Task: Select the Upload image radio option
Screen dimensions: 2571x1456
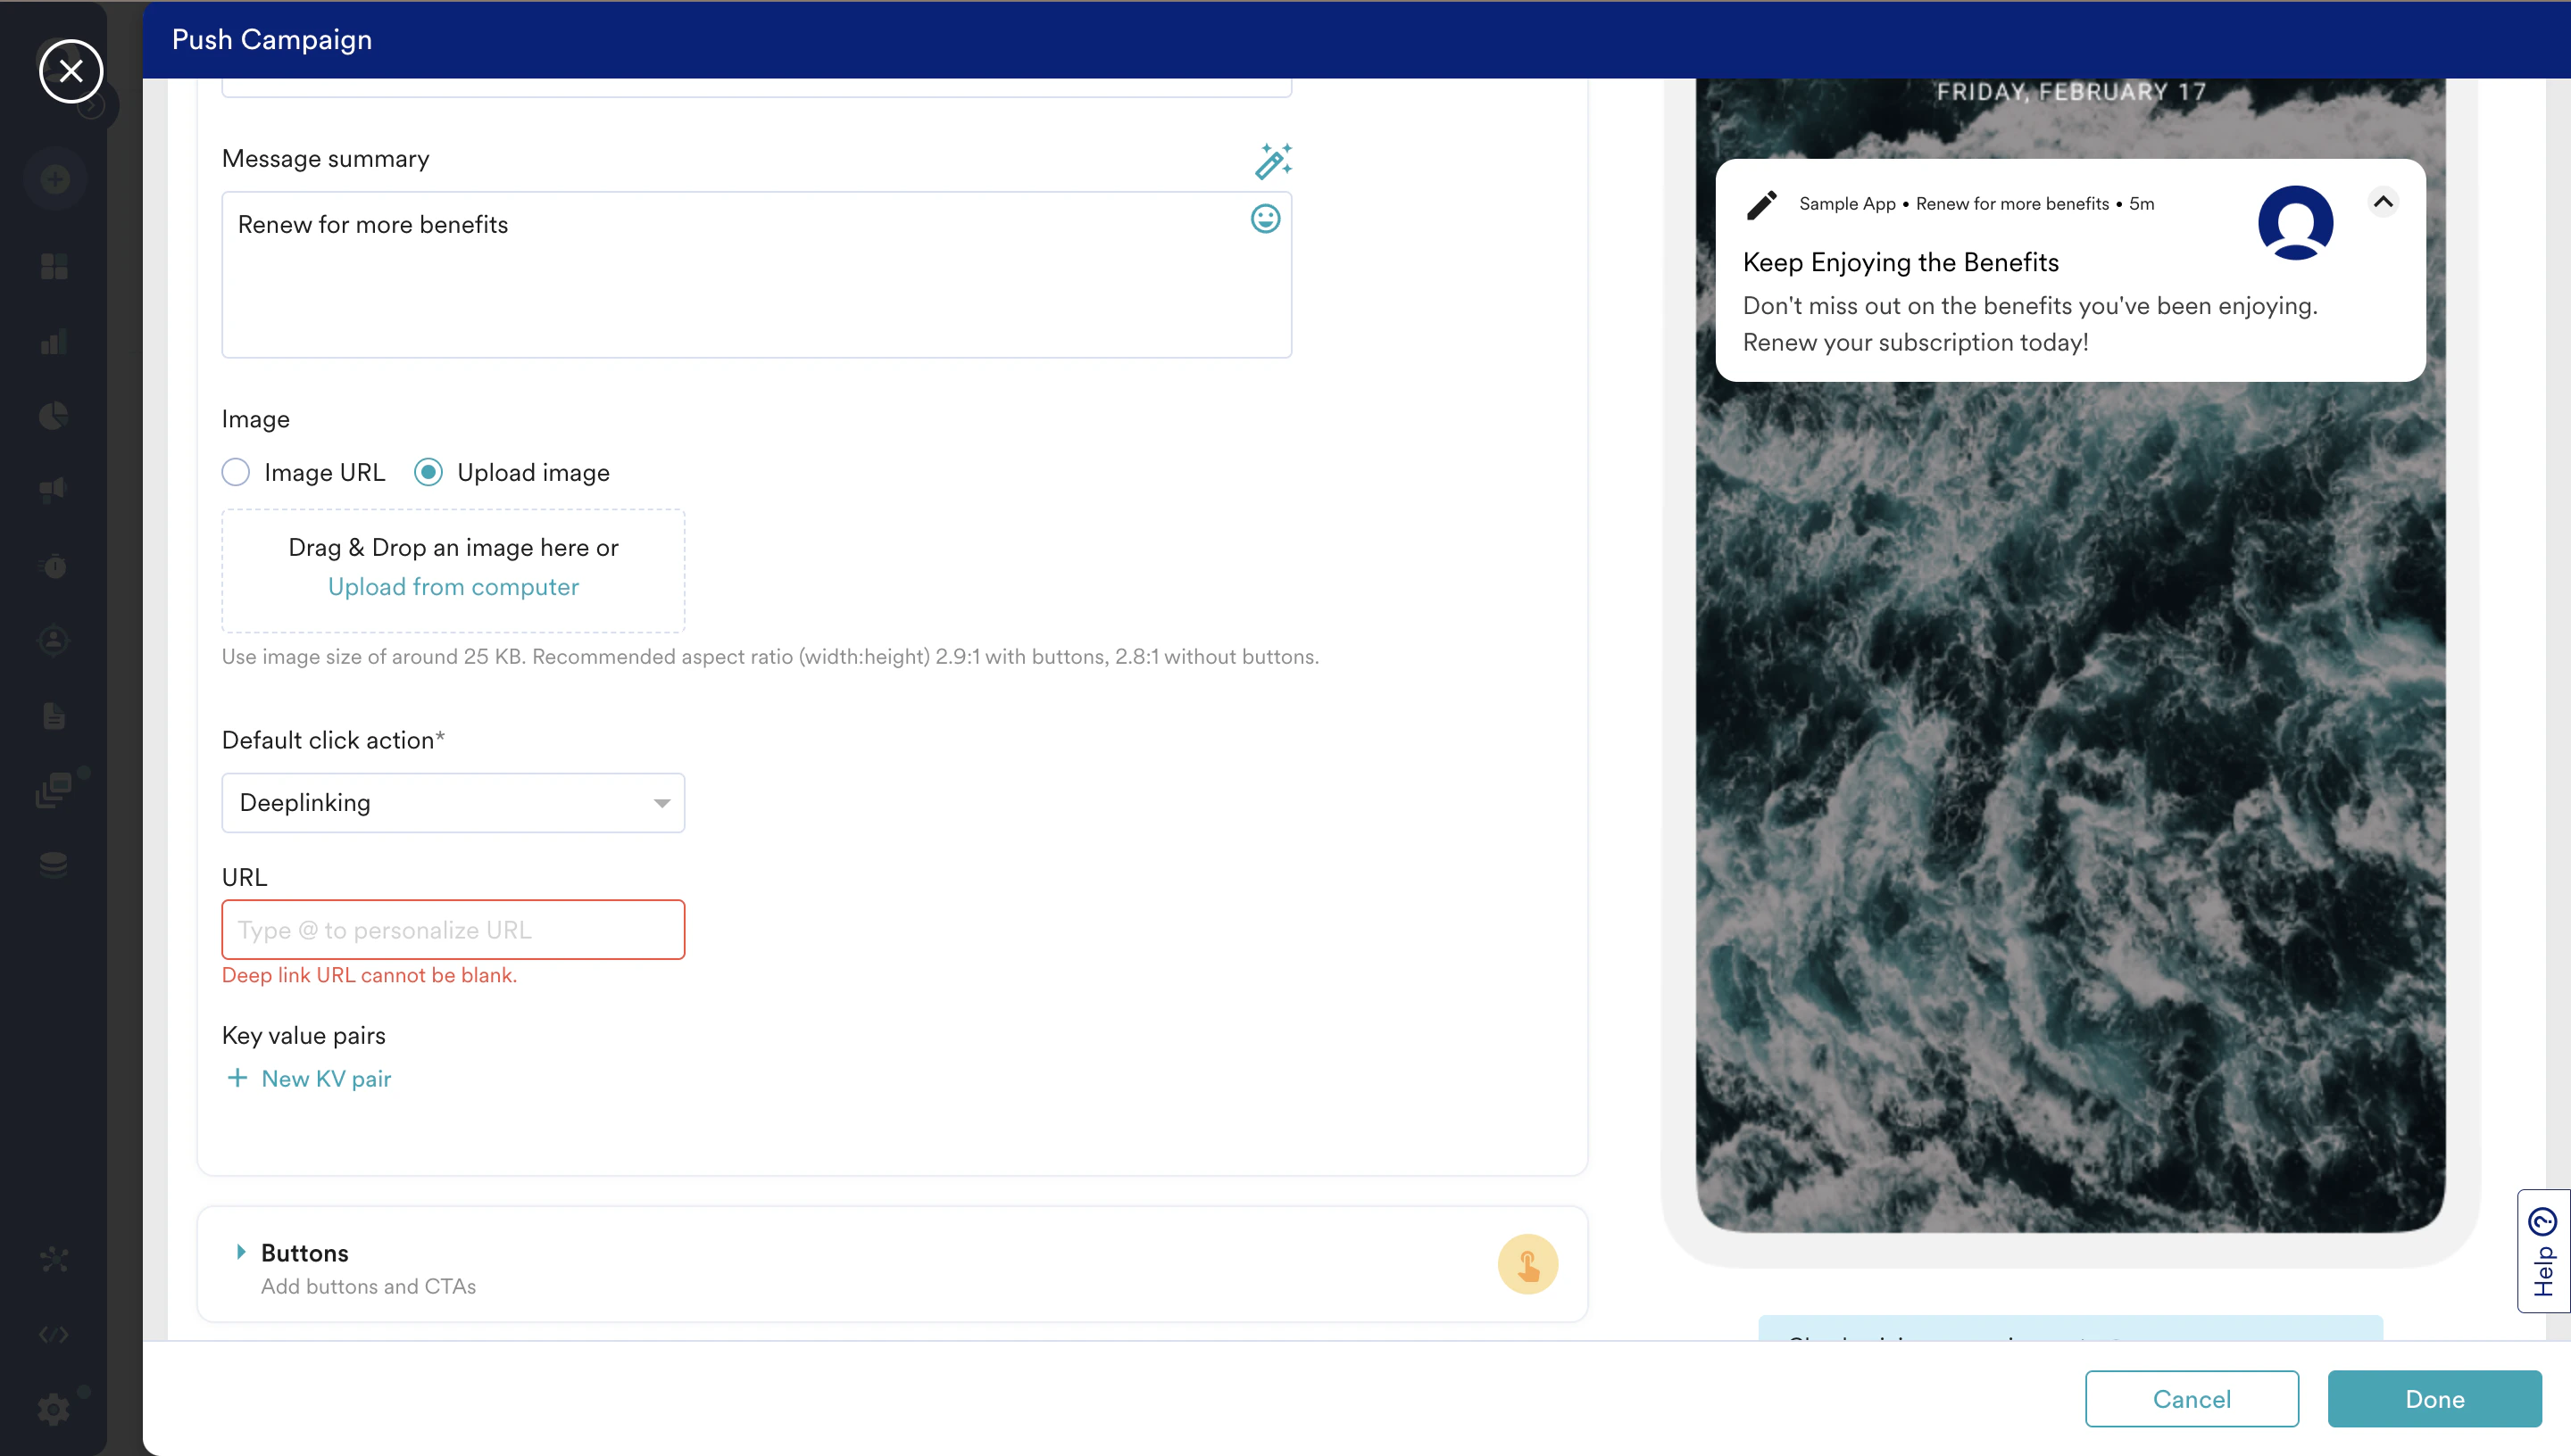Action: (428, 472)
